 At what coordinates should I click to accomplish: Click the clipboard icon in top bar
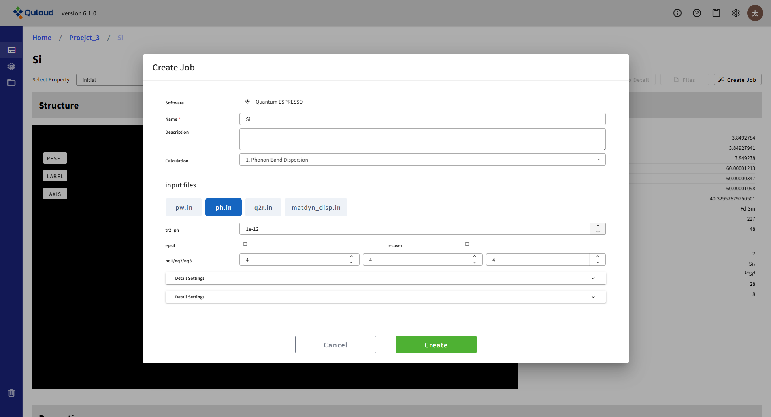click(716, 13)
